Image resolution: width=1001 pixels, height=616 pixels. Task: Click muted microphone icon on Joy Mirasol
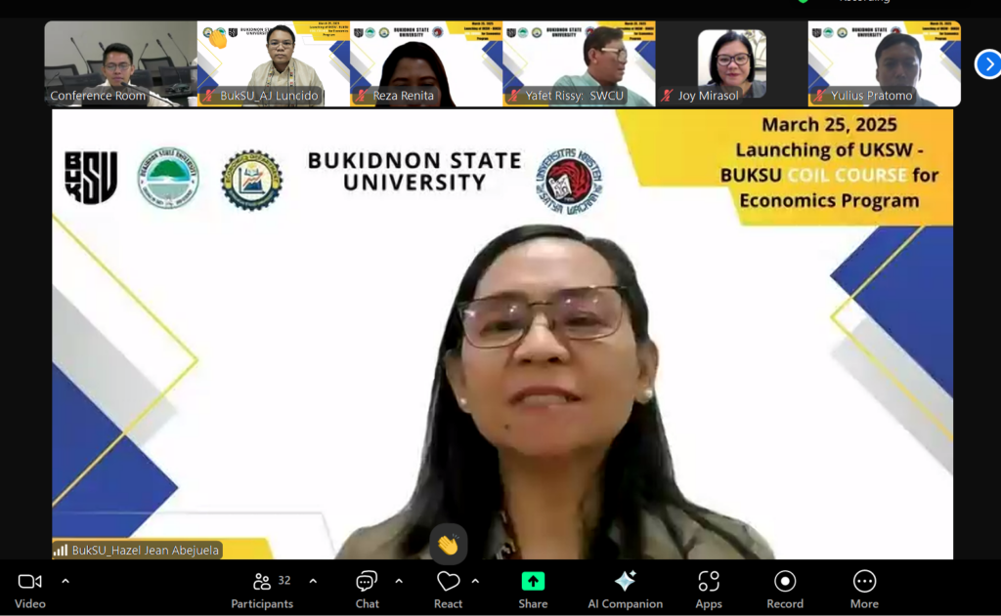pyautogui.click(x=667, y=96)
